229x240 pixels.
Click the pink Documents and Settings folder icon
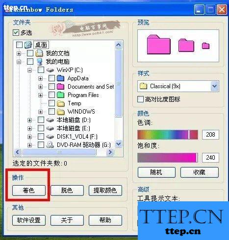[x=60, y=87]
